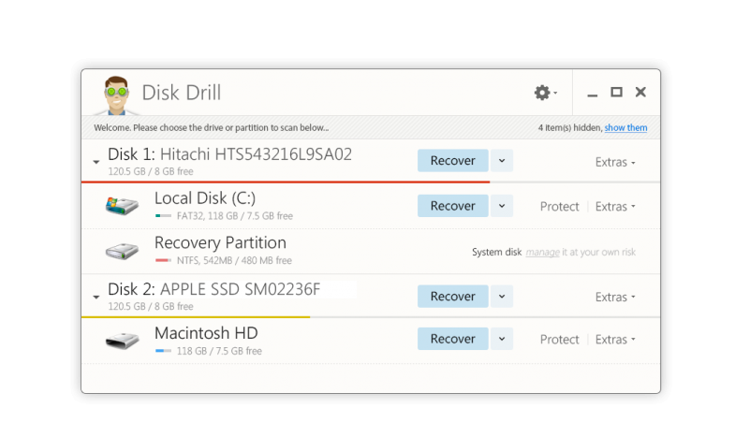The height and width of the screenshot is (437, 749).
Task: Select the Macintosh HD name
Action: click(206, 333)
